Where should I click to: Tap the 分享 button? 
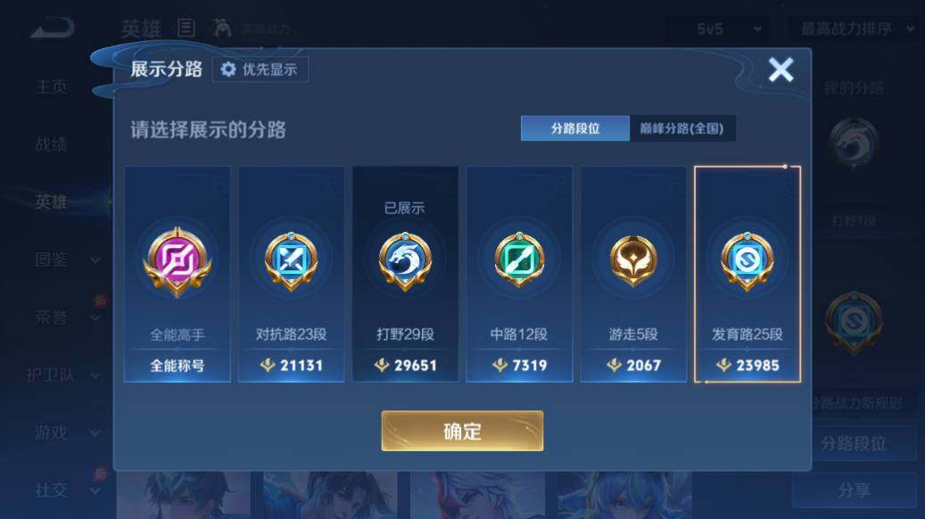855,490
